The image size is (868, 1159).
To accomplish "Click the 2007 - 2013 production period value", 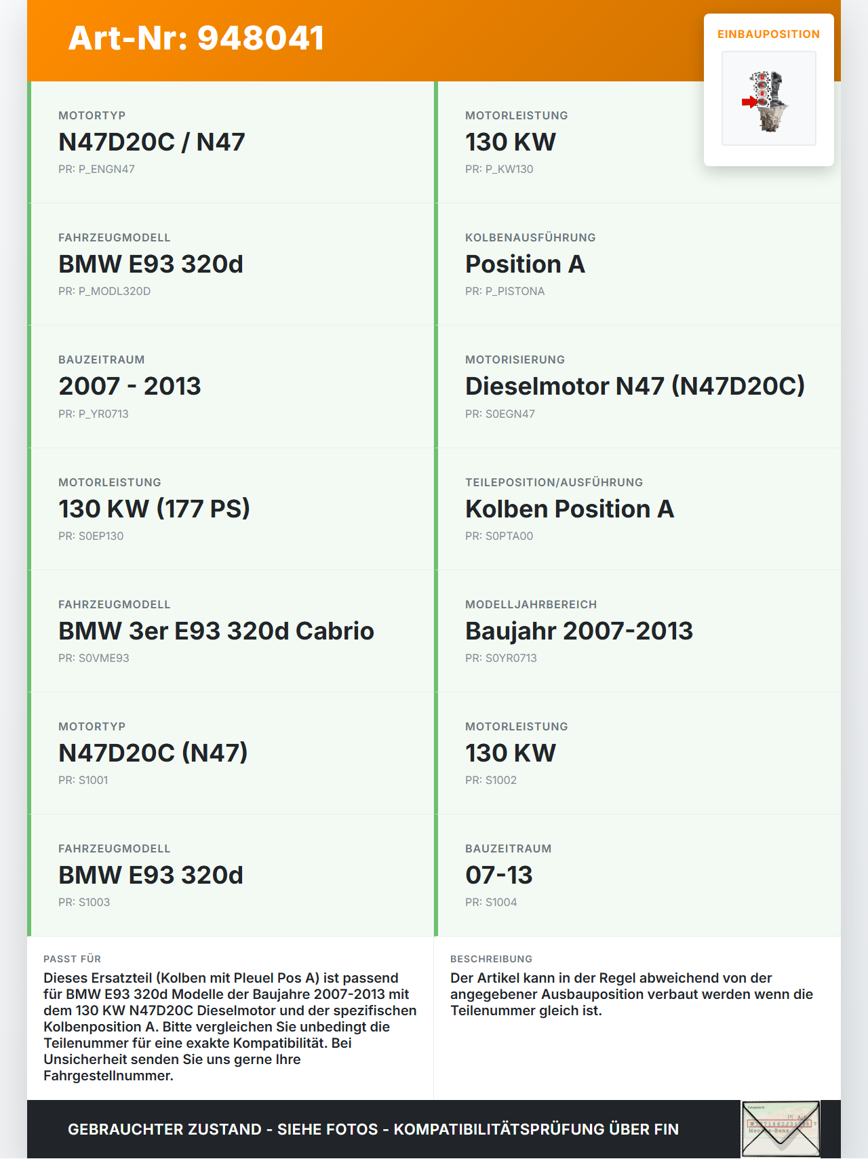I will pyautogui.click(x=130, y=387).
